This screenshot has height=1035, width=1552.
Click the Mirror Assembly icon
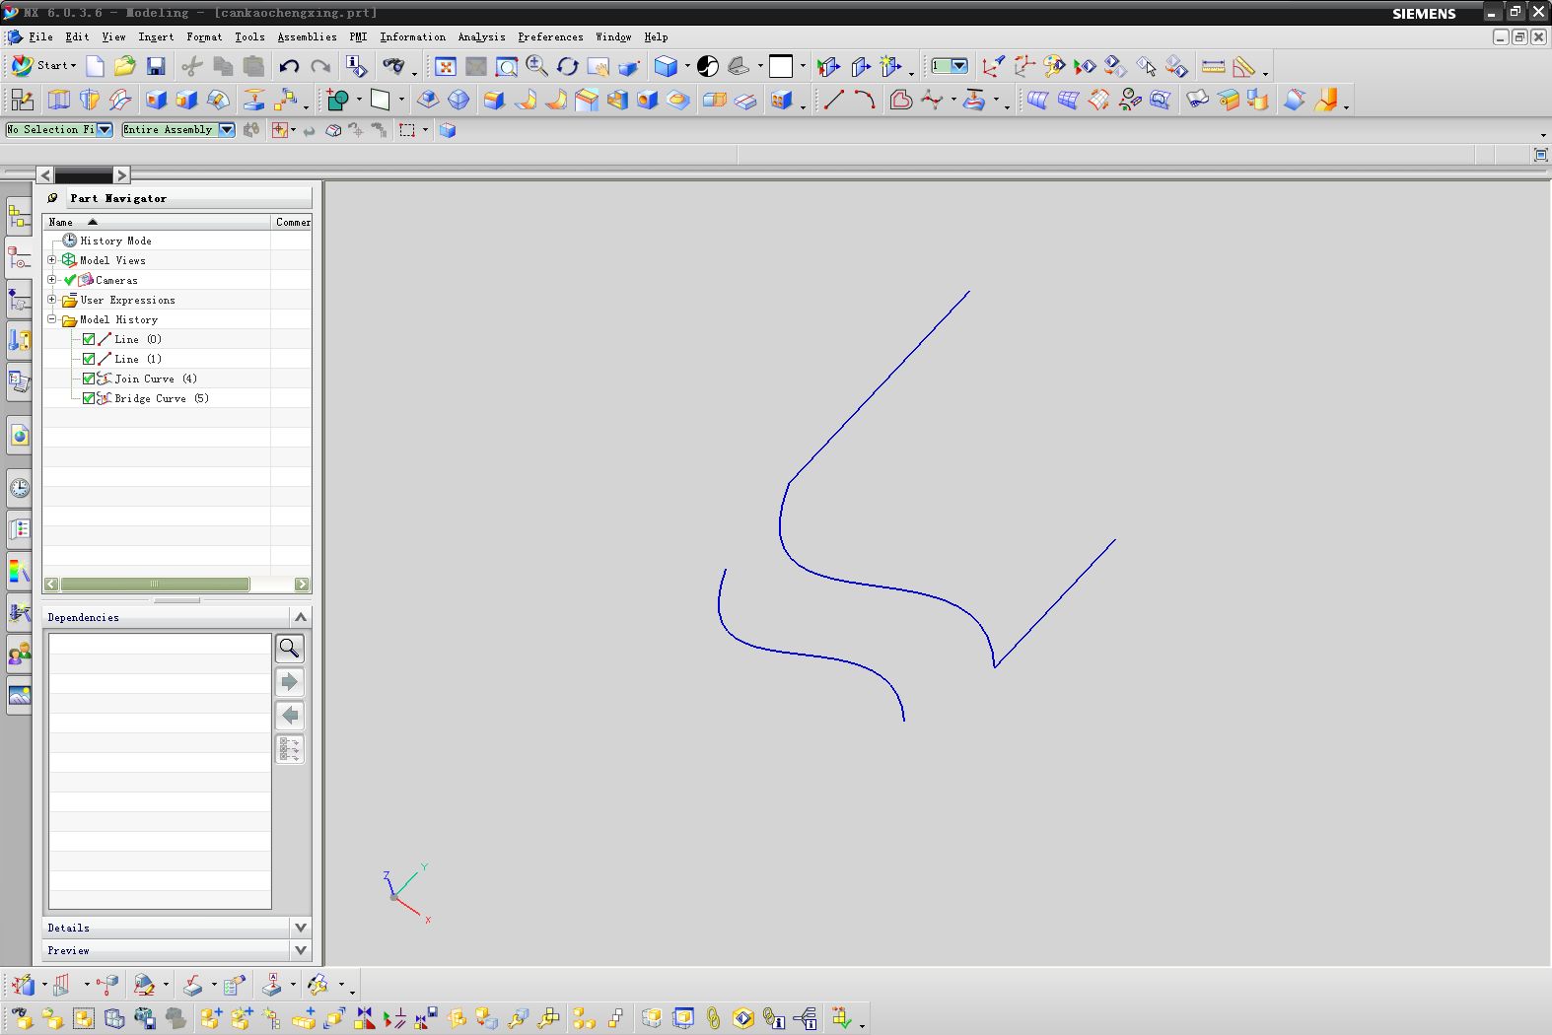point(365,1018)
